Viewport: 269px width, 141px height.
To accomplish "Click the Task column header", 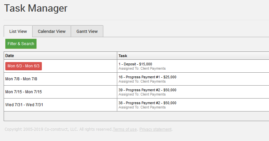I will (x=193, y=56).
